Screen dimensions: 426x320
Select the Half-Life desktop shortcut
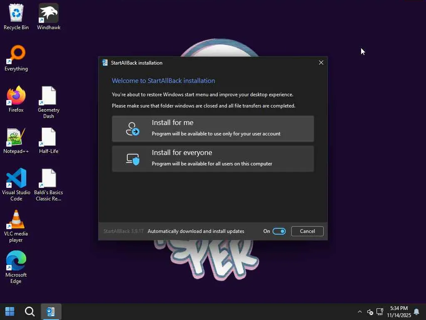pyautogui.click(x=49, y=140)
